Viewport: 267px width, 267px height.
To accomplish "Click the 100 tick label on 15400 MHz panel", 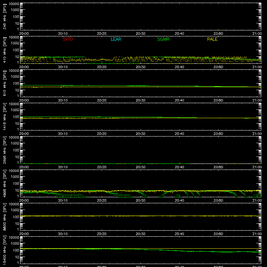I will click(x=16, y=250).
